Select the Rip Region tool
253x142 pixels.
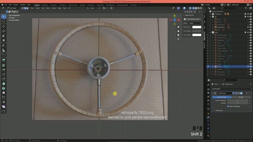pyautogui.click(x=4, y=111)
